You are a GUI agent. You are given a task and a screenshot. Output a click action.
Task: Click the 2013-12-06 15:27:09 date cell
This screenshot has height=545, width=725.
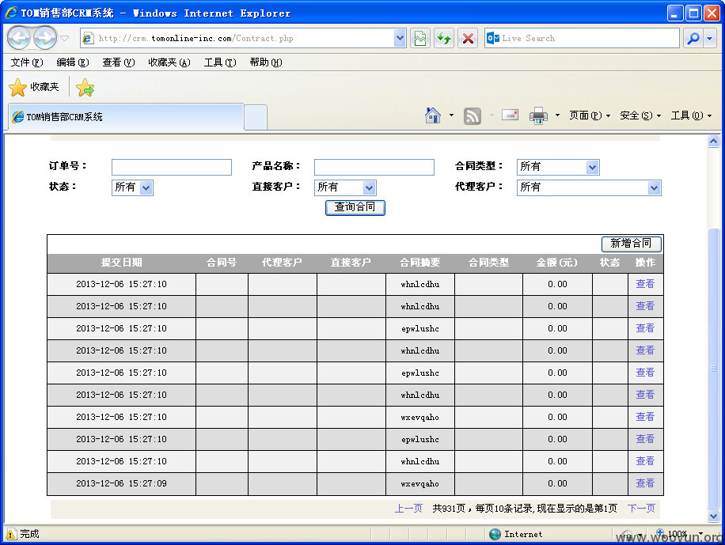pos(122,483)
